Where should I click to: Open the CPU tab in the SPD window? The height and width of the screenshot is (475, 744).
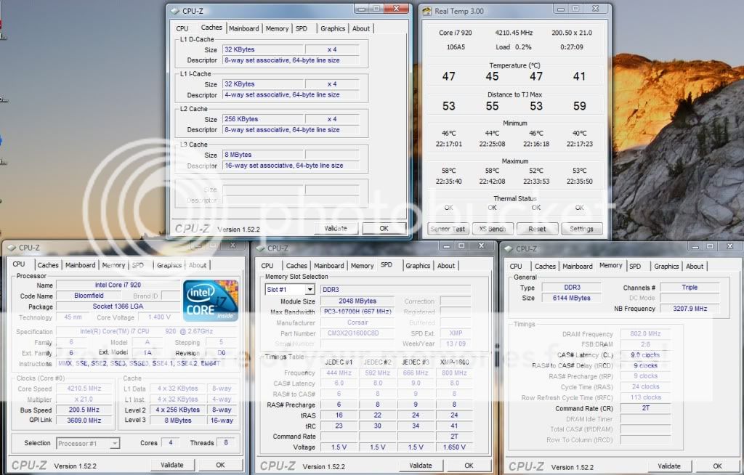[x=267, y=266]
